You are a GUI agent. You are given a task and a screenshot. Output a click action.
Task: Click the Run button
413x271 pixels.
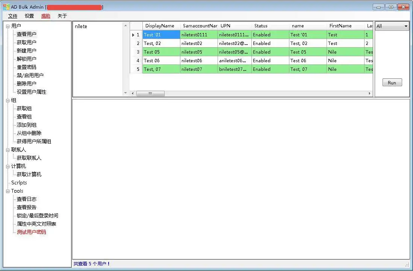click(x=392, y=82)
